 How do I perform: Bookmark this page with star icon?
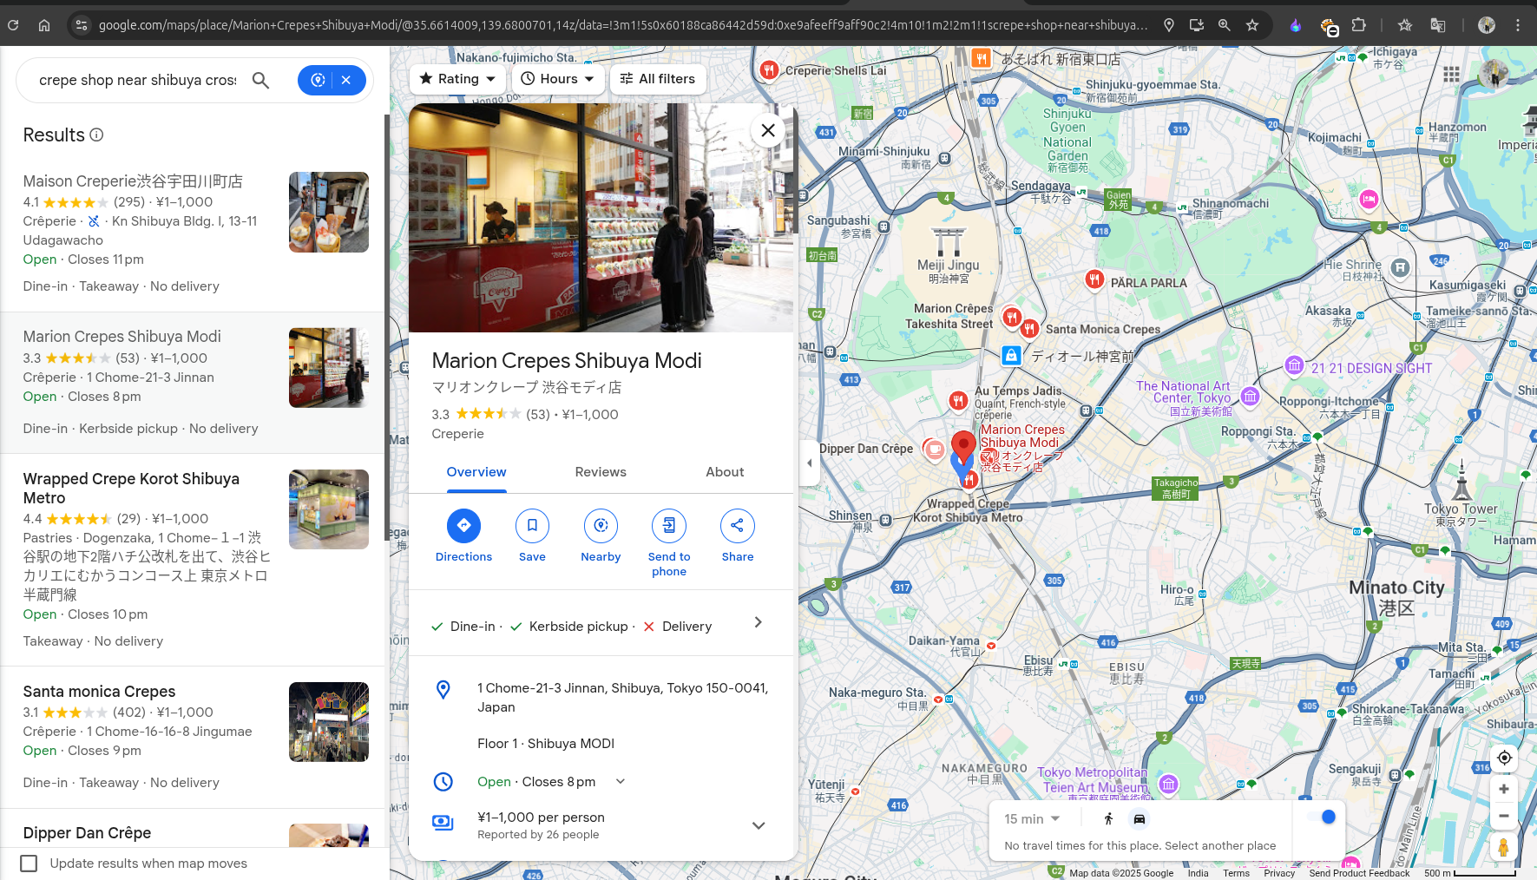1252,25
